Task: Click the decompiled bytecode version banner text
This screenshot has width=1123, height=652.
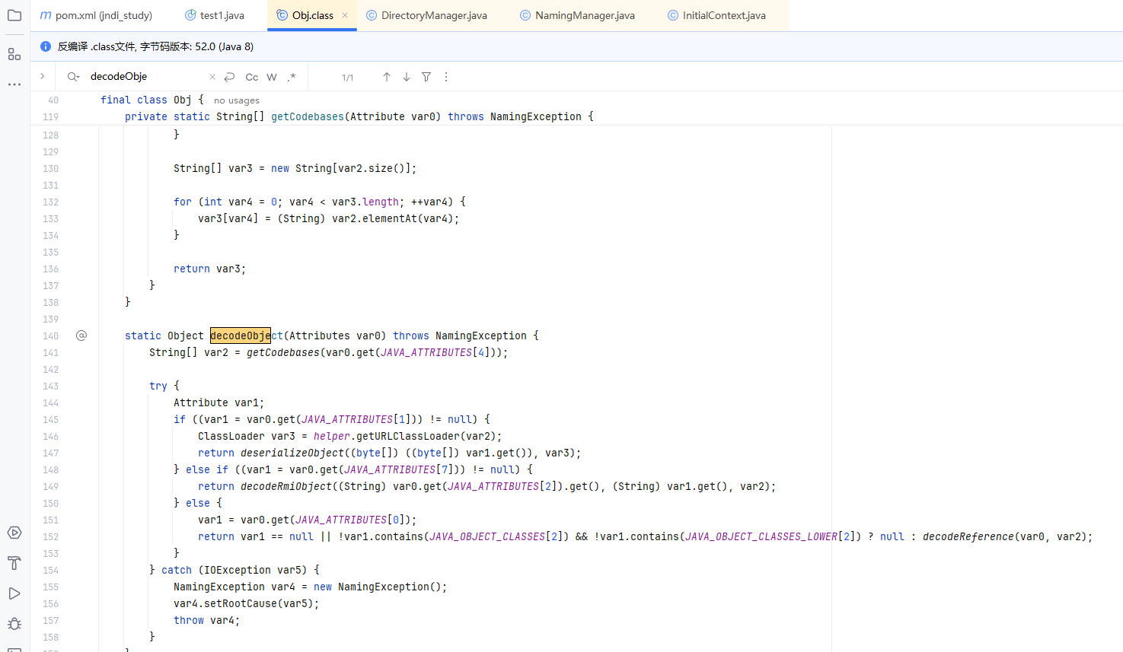Action: coord(155,46)
